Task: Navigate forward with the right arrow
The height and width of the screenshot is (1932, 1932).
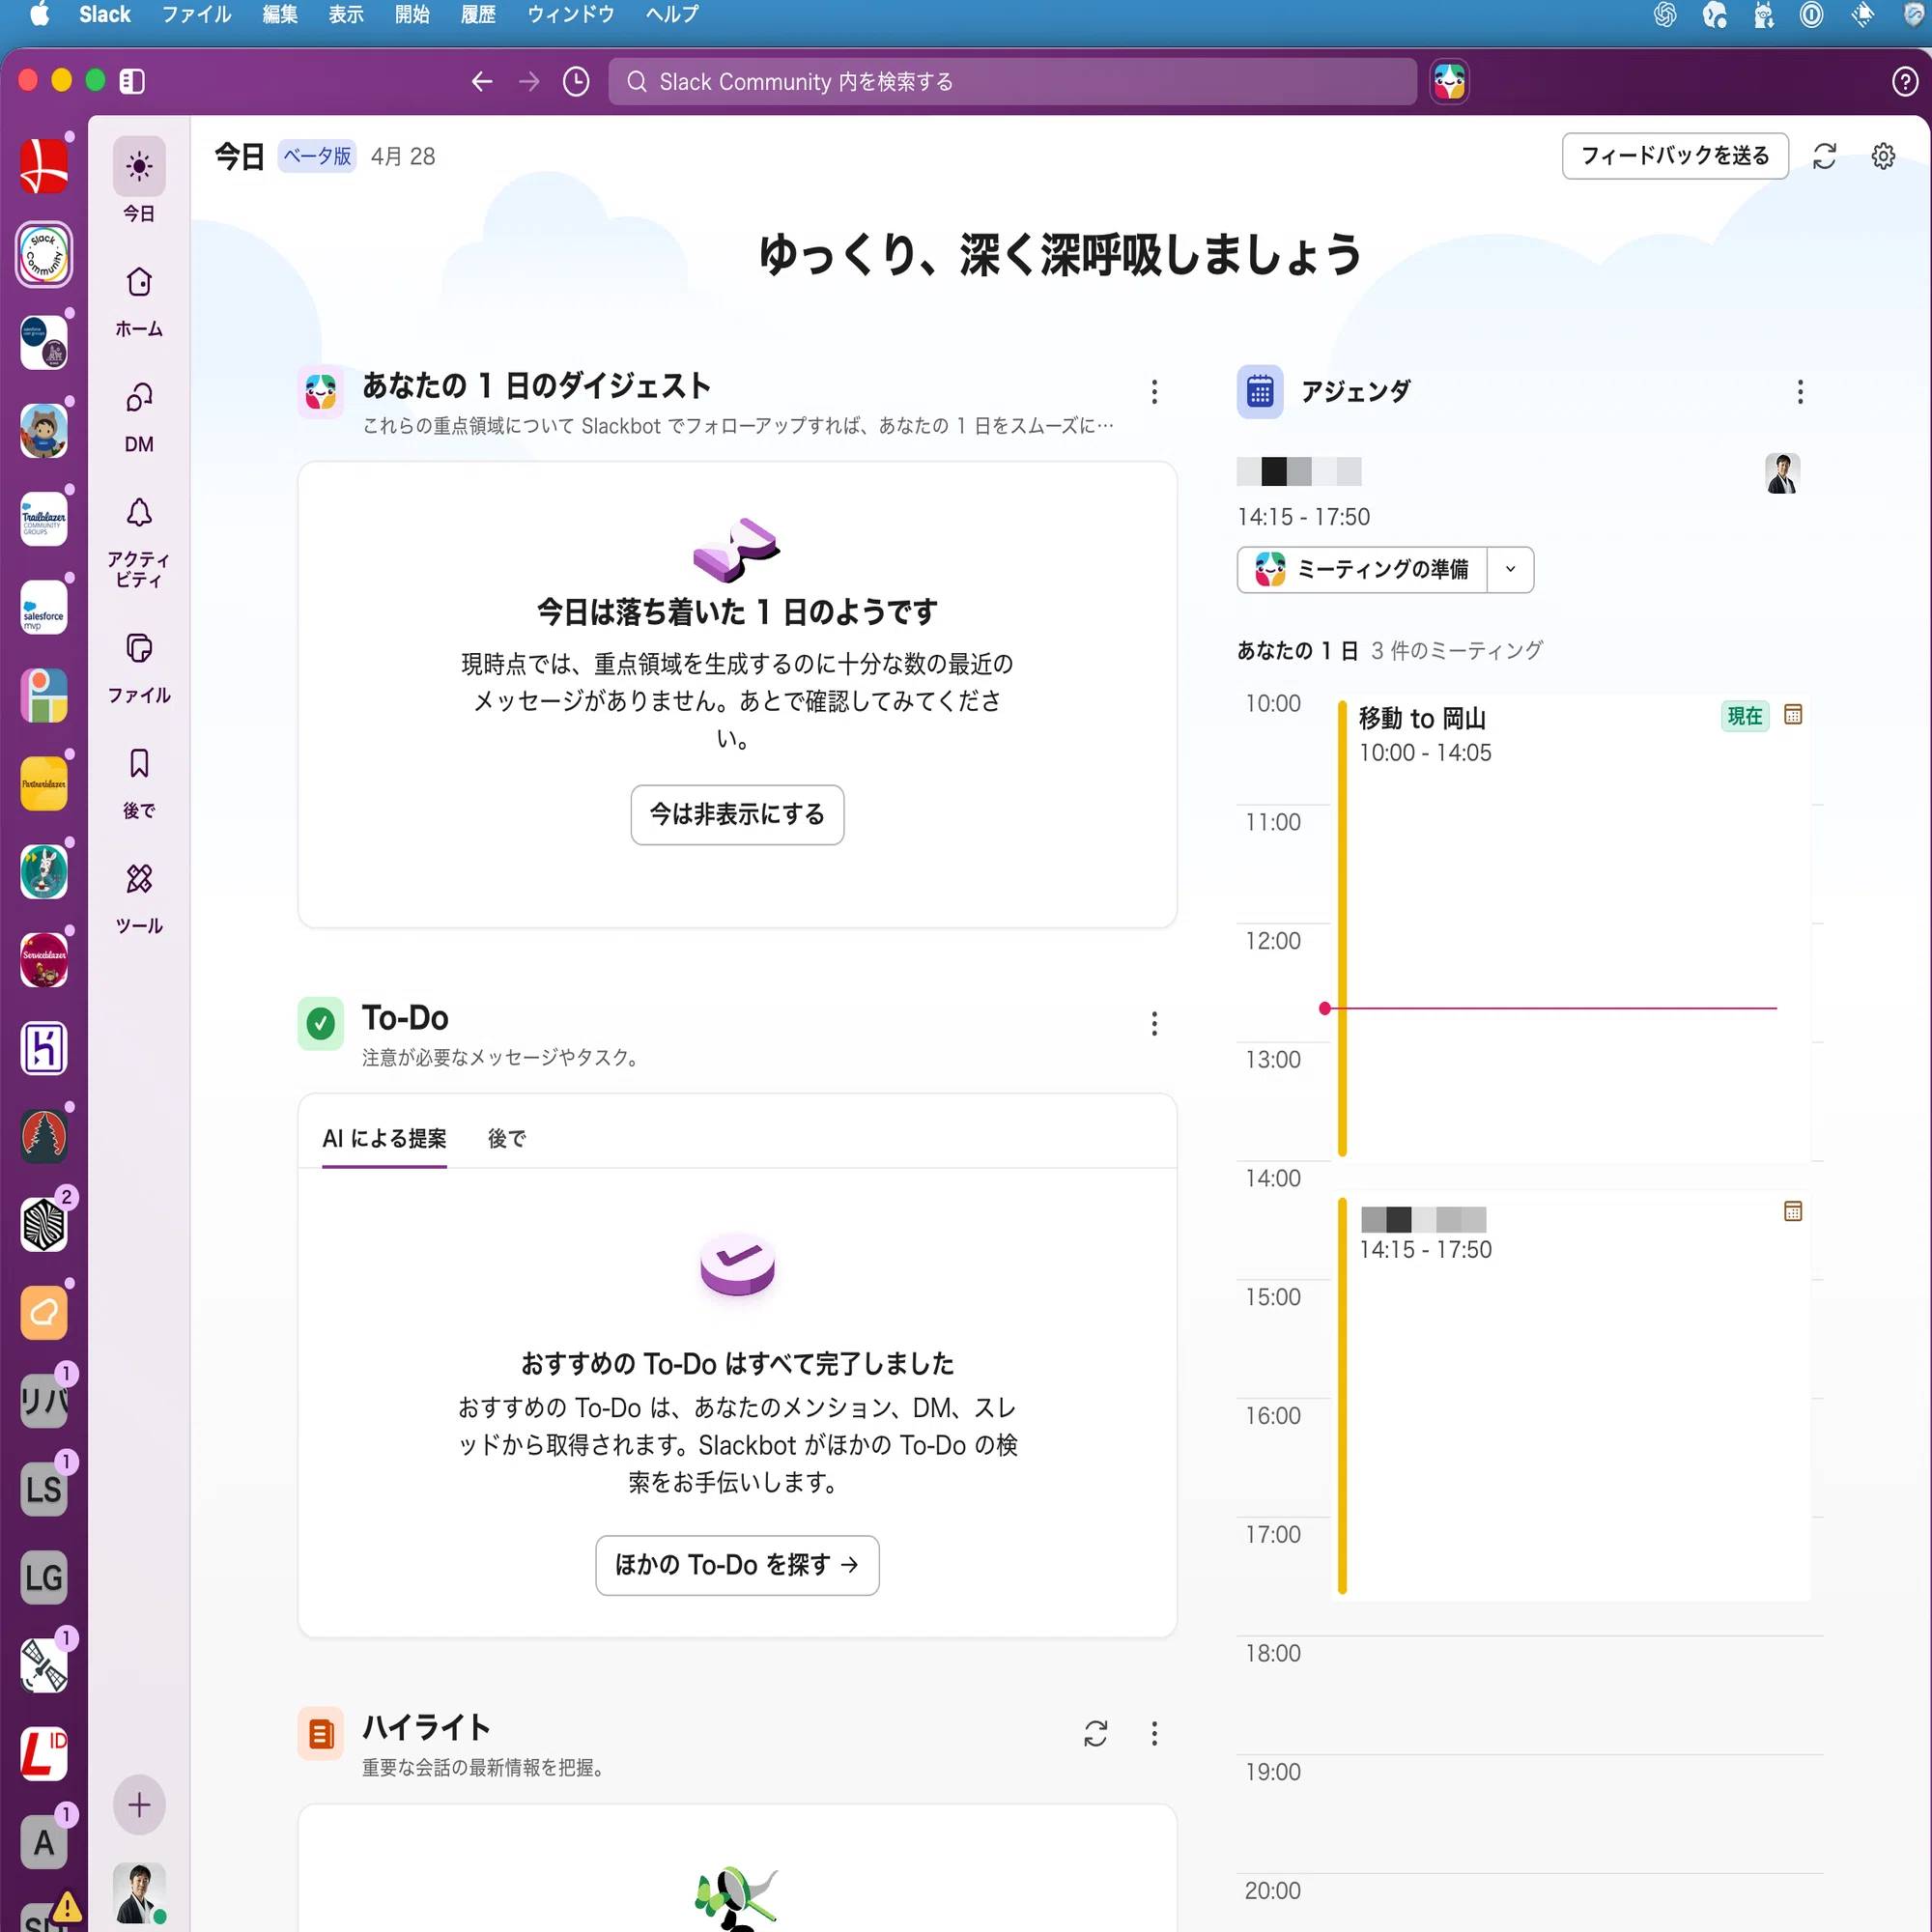Action: [x=529, y=81]
